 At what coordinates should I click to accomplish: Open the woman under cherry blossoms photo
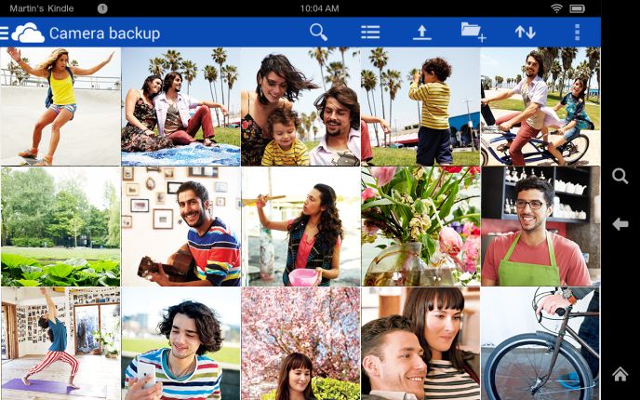[x=300, y=343]
